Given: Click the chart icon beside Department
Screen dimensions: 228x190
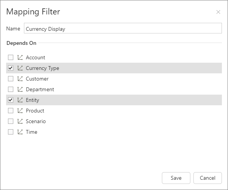Looking at the screenshot, I should click(x=20, y=89).
